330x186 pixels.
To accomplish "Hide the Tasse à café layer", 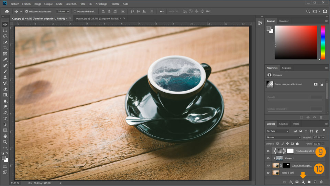I will [x=268, y=173].
